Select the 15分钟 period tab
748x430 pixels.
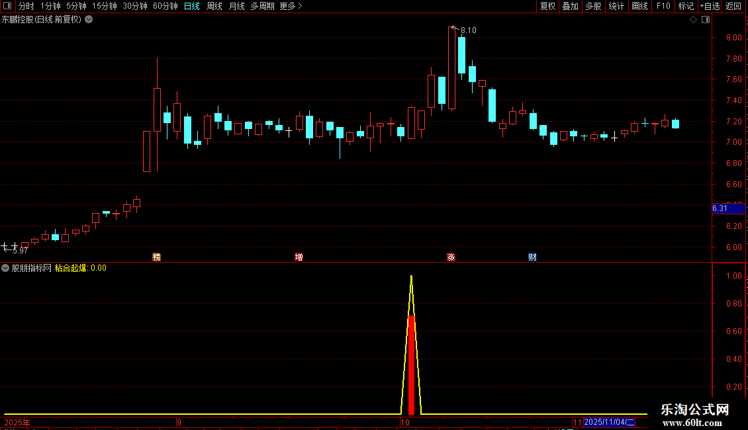(105, 6)
